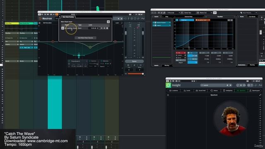Toggle equalizer band 1 on/off

tap(189, 53)
